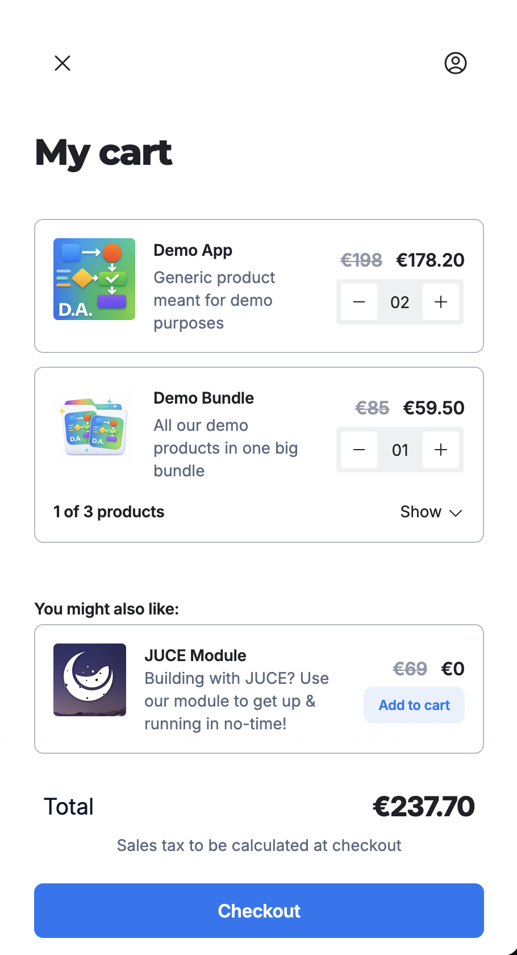The image size is (517, 955).
Task: Click the Demo Bundle quantity field
Action: coord(400,450)
